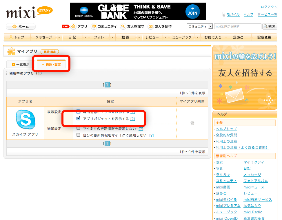
Task: Toggle 自分の更新情報をマイミクに通知しない checkbox
Action: click(x=78, y=135)
